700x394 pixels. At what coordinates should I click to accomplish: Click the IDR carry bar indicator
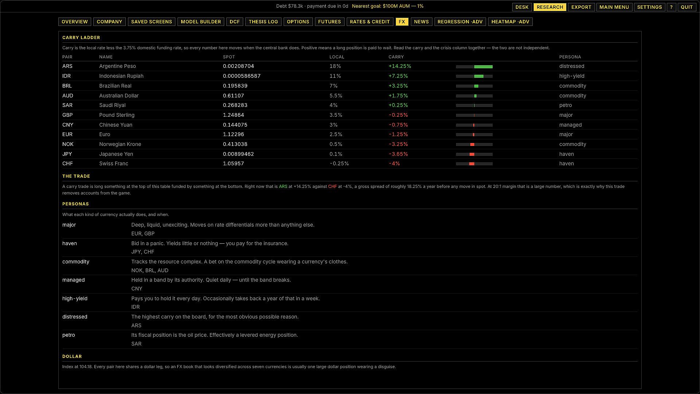click(474, 76)
